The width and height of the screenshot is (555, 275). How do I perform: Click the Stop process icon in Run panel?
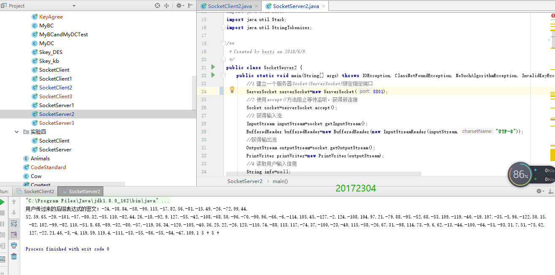coord(2,213)
